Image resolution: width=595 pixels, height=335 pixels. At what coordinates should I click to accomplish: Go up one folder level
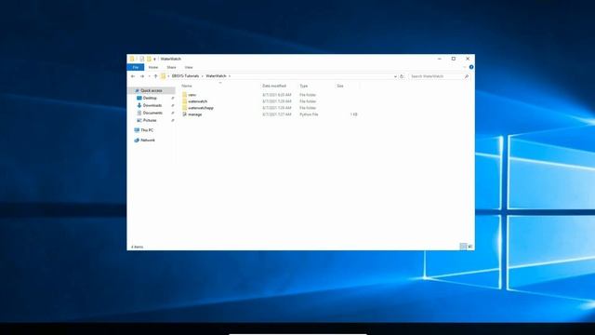pos(155,76)
